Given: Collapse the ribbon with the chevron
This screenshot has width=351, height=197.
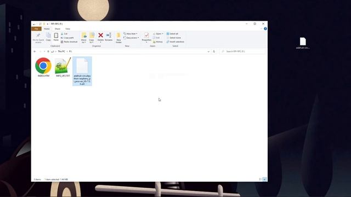Looking at the screenshot, I should point(261,28).
